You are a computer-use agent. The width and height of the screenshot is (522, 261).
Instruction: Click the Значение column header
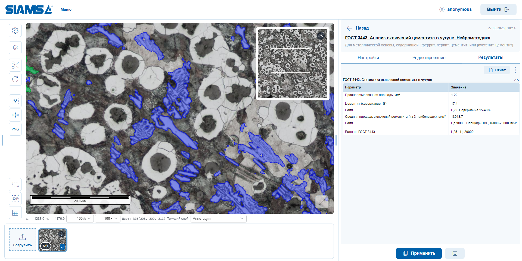pos(484,87)
